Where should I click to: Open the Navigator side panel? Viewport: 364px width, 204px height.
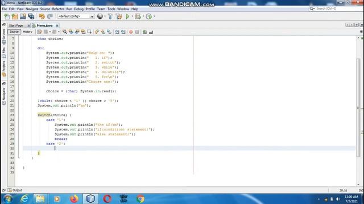pyautogui.click(x=4, y=96)
